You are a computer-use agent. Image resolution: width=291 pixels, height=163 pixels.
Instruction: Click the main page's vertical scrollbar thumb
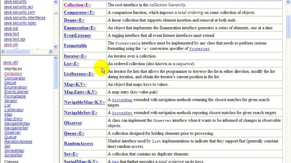click(x=288, y=27)
